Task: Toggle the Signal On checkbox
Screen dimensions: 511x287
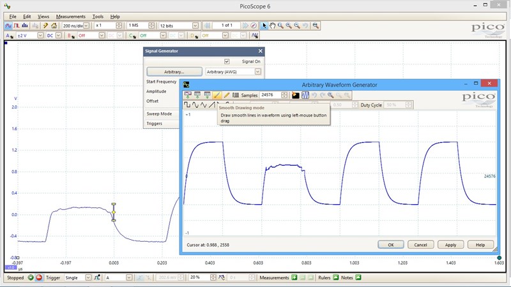Action: pyautogui.click(x=227, y=61)
